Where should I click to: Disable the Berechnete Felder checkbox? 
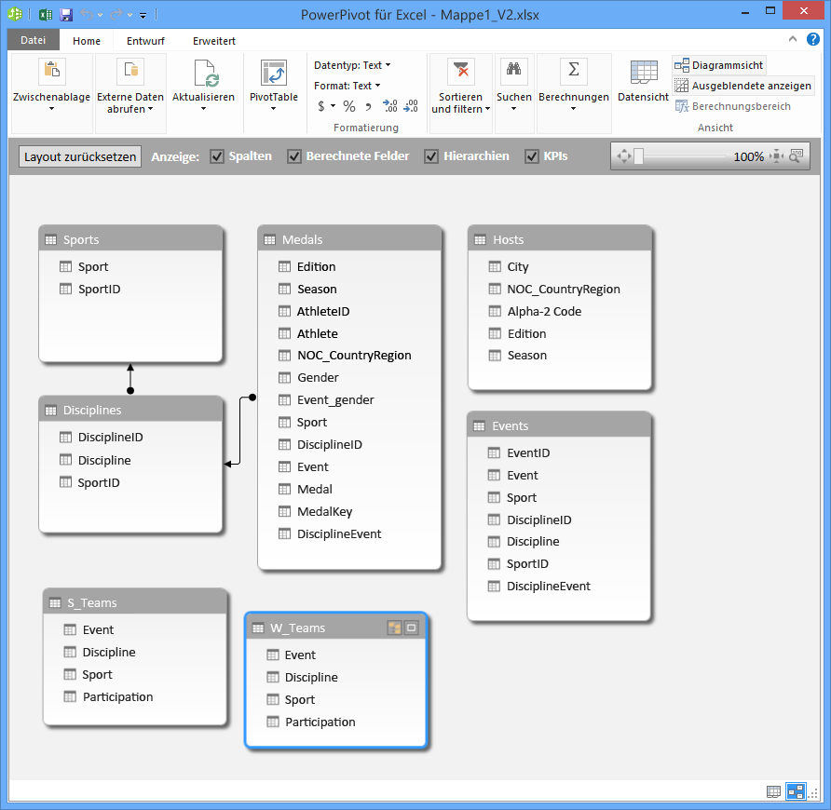(x=296, y=155)
